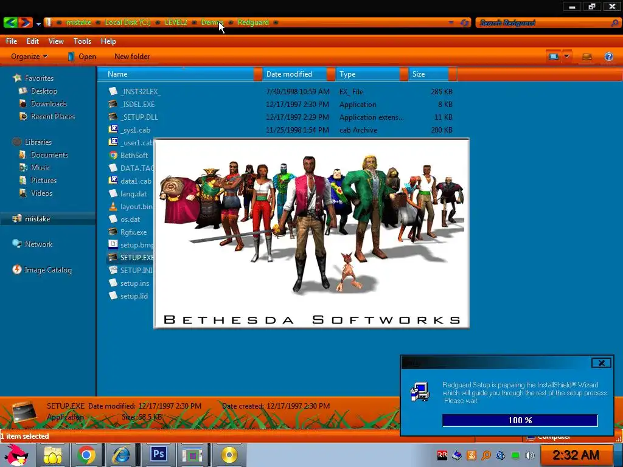Select the _ISDEL.EXE file
Image resolution: width=623 pixels, height=467 pixels.
pyautogui.click(x=137, y=105)
